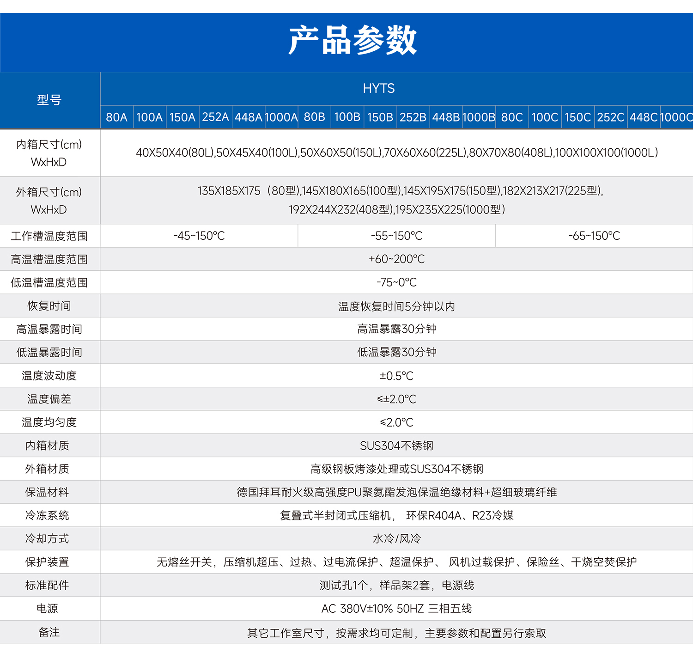Click the ±0.5℃ value
Image resolution: width=693 pixels, height=653 pixels.
coord(397,376)
